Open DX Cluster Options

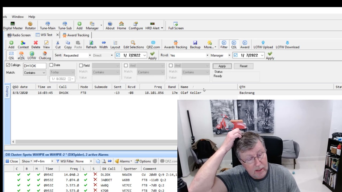click(143, 161)
